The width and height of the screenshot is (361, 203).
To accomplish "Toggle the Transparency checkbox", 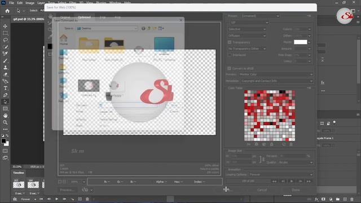I will (230, 42).
